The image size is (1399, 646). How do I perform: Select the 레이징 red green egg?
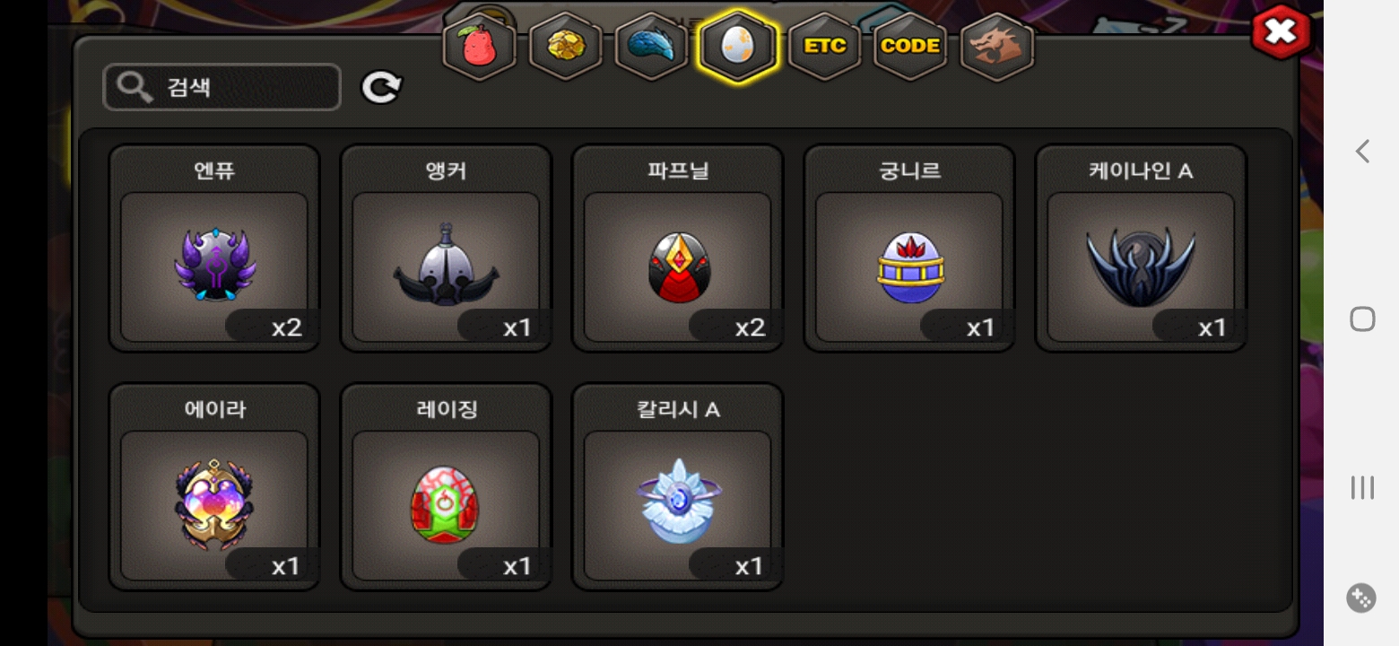tap(446, 487)
